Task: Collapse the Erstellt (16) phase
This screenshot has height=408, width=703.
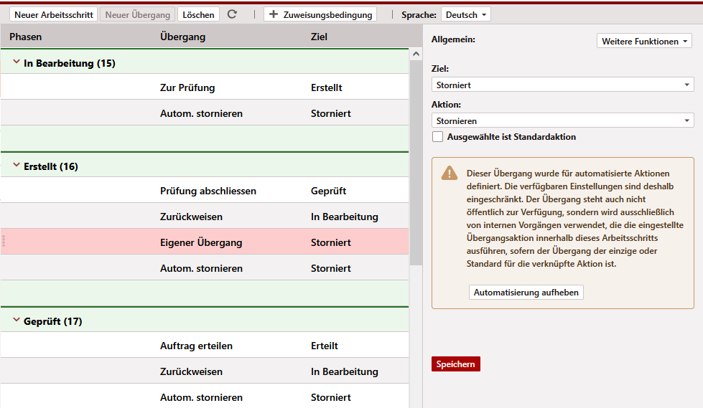Action: [x=17, y=166]
